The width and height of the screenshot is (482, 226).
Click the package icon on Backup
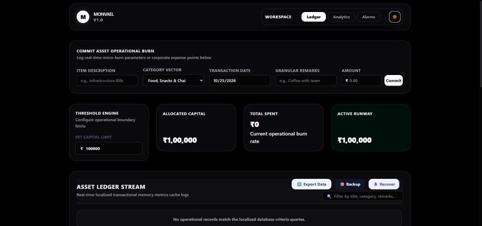pos(342,184)
